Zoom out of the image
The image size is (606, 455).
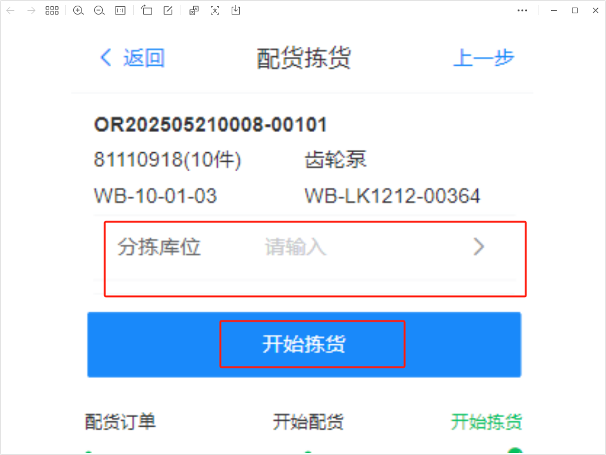(99, 11)
